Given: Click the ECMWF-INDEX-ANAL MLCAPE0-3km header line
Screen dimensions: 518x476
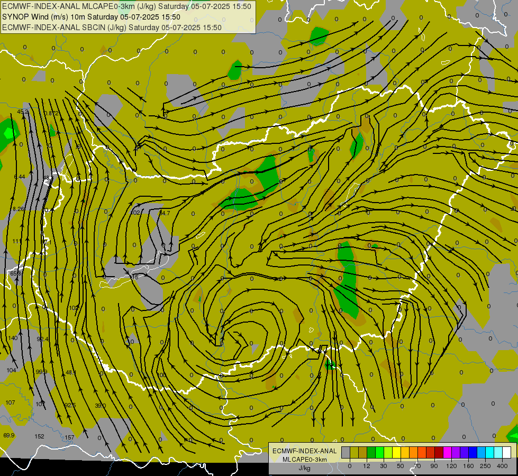Looking at the screenshot, I should tap(126, 6).
